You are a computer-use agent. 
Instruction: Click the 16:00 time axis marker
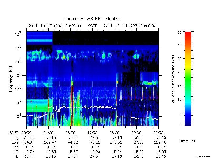pos(114,133)
